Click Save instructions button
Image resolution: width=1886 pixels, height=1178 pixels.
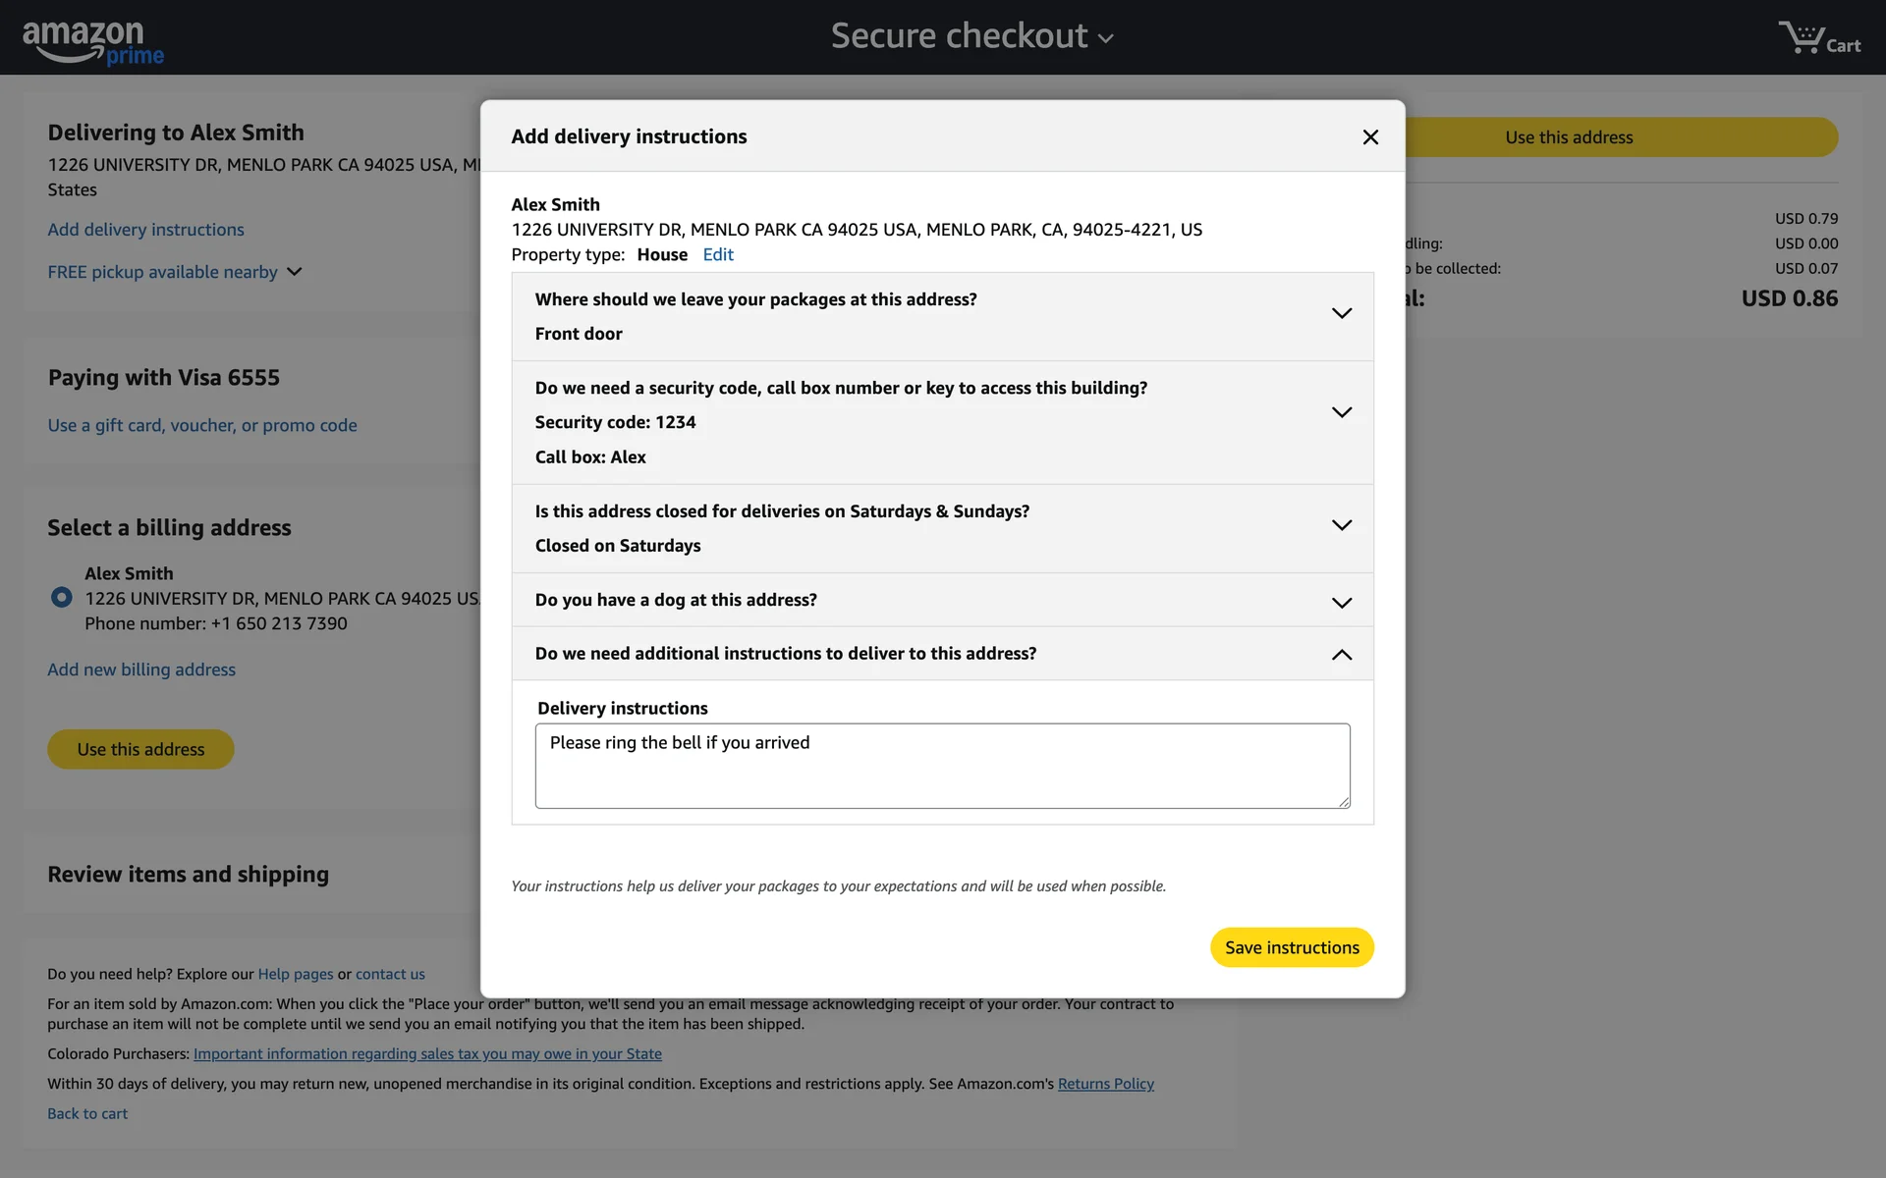click(1291, 947)
